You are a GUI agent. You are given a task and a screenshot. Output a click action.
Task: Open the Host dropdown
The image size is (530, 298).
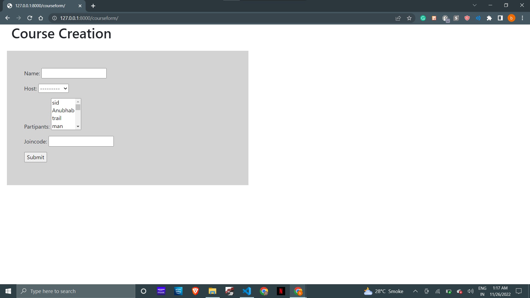pos(53,88)
